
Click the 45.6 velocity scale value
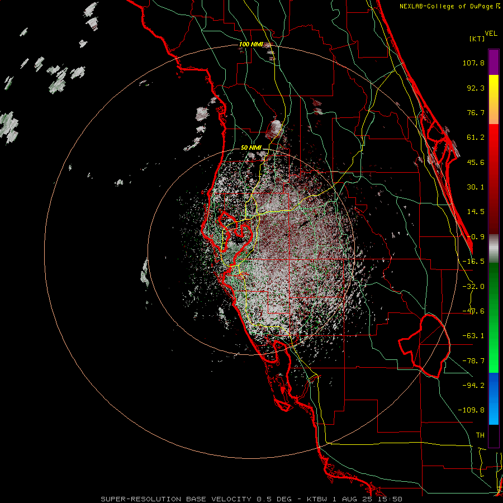pos(476,162)
